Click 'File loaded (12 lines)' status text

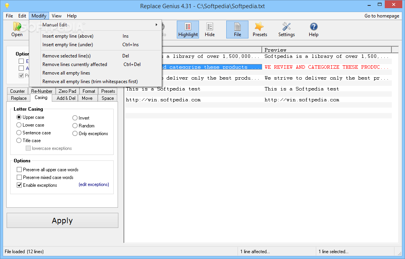[24, 252]
